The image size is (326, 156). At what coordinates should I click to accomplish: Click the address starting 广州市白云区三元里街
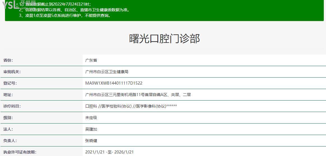138,95
